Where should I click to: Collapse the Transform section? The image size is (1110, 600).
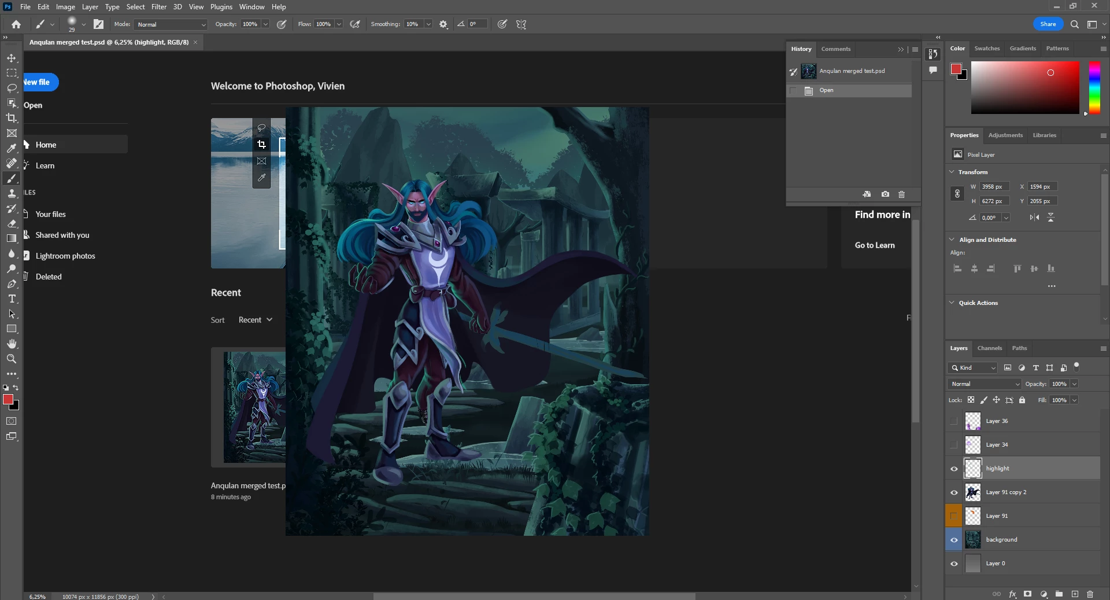pos(952,172)
